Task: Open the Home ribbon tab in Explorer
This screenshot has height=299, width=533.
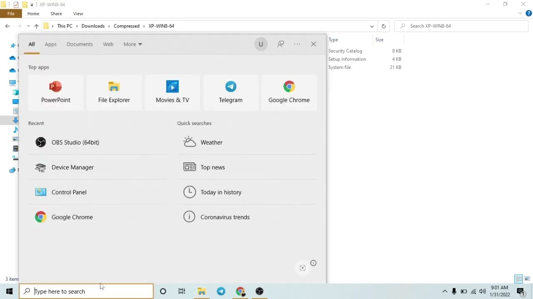Action: click(x=33, y=14)
